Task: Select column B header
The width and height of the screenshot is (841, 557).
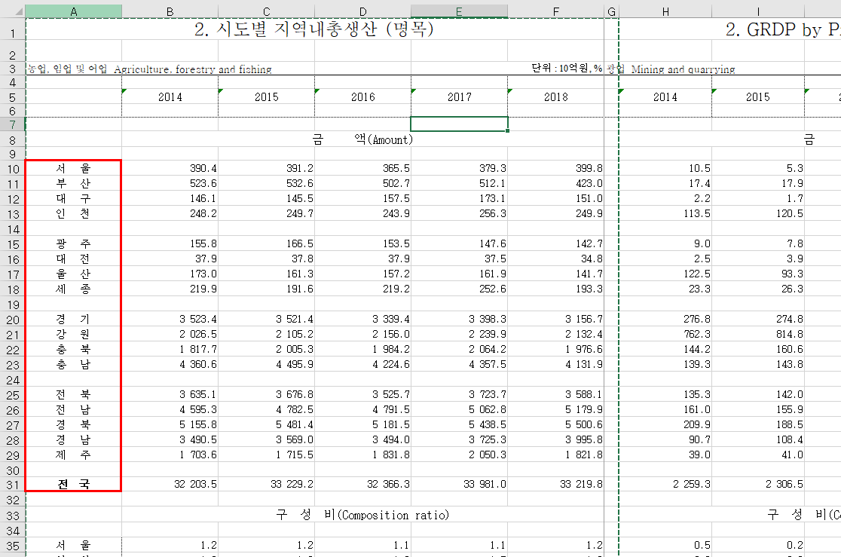Action: 170,11
